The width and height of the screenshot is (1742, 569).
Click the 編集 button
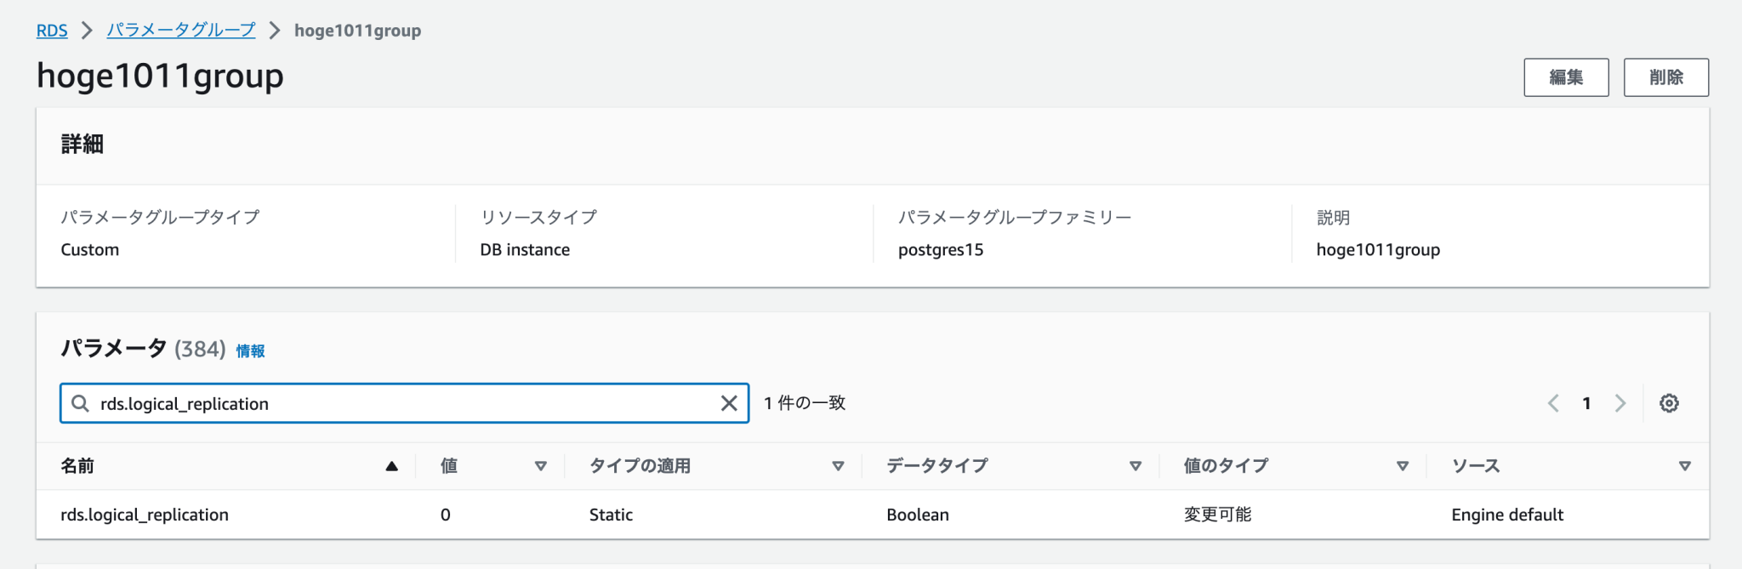(x=1566, y=77)
